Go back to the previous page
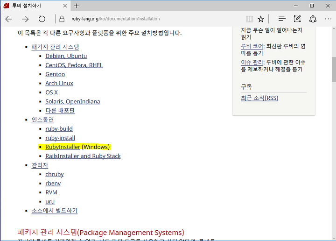The width and height of the screenshot is (336, 241). 8,19
